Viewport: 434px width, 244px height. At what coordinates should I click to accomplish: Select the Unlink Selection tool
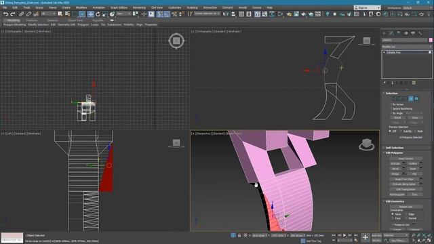coord(28,14)
